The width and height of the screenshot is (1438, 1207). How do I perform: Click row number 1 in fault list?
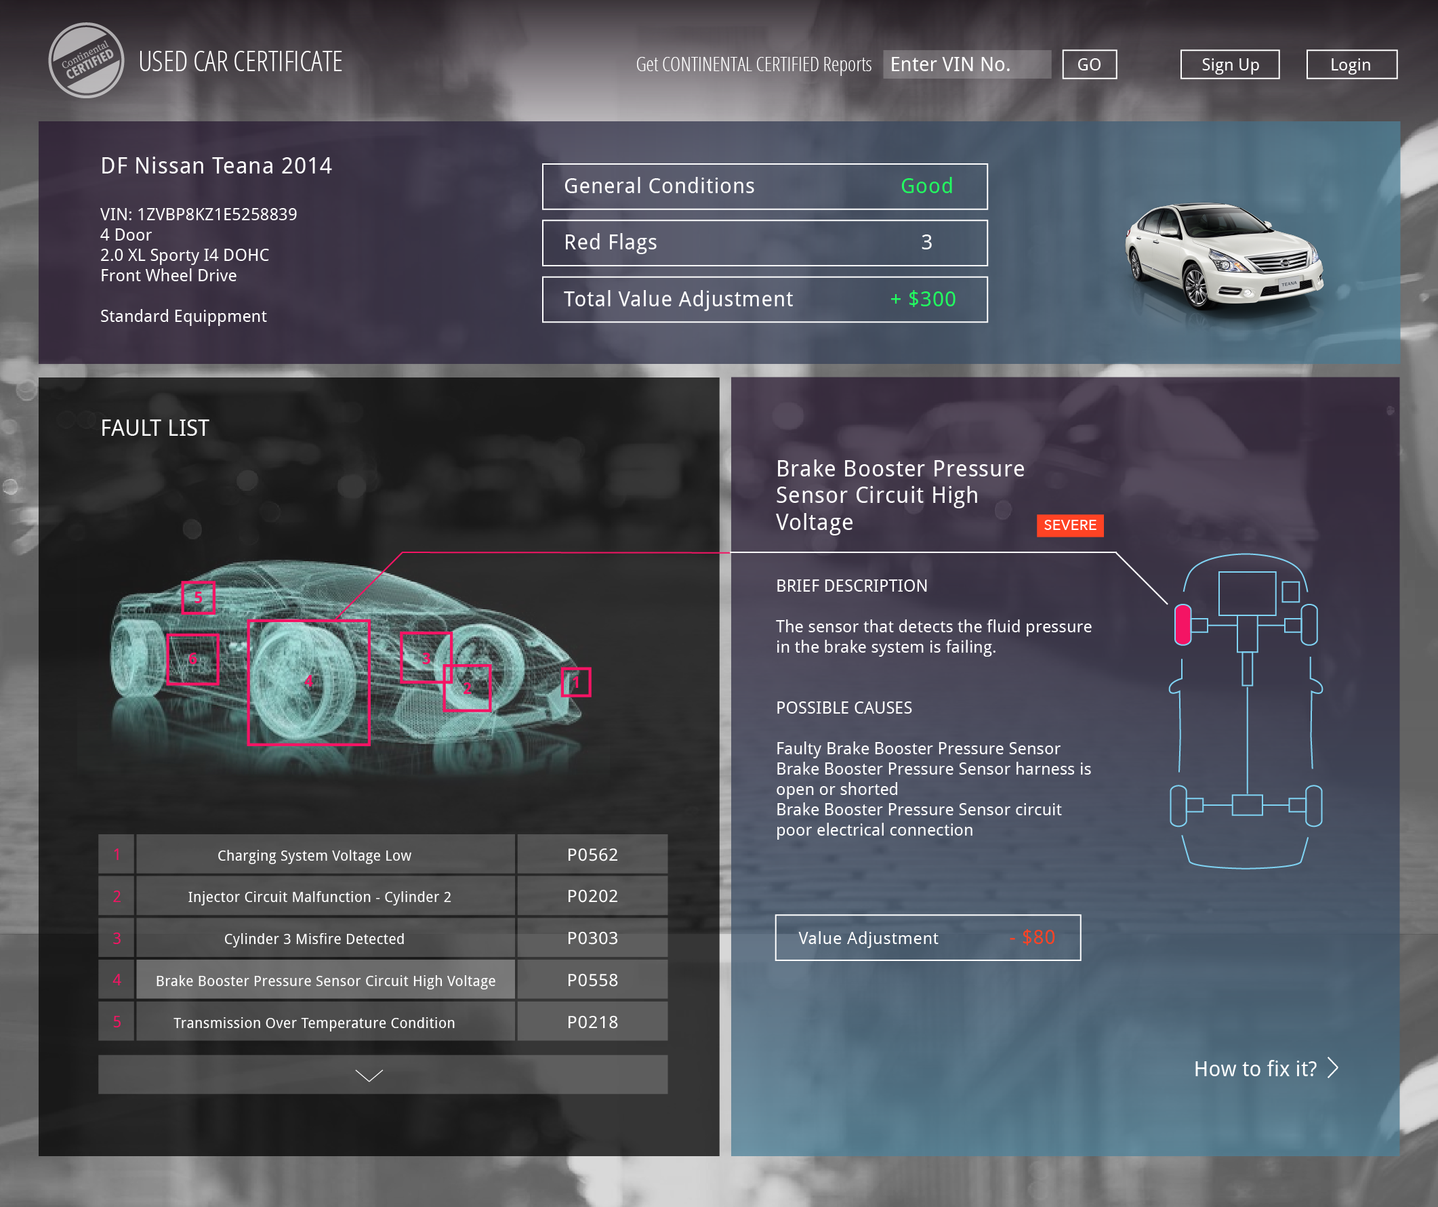pos(117,855)
